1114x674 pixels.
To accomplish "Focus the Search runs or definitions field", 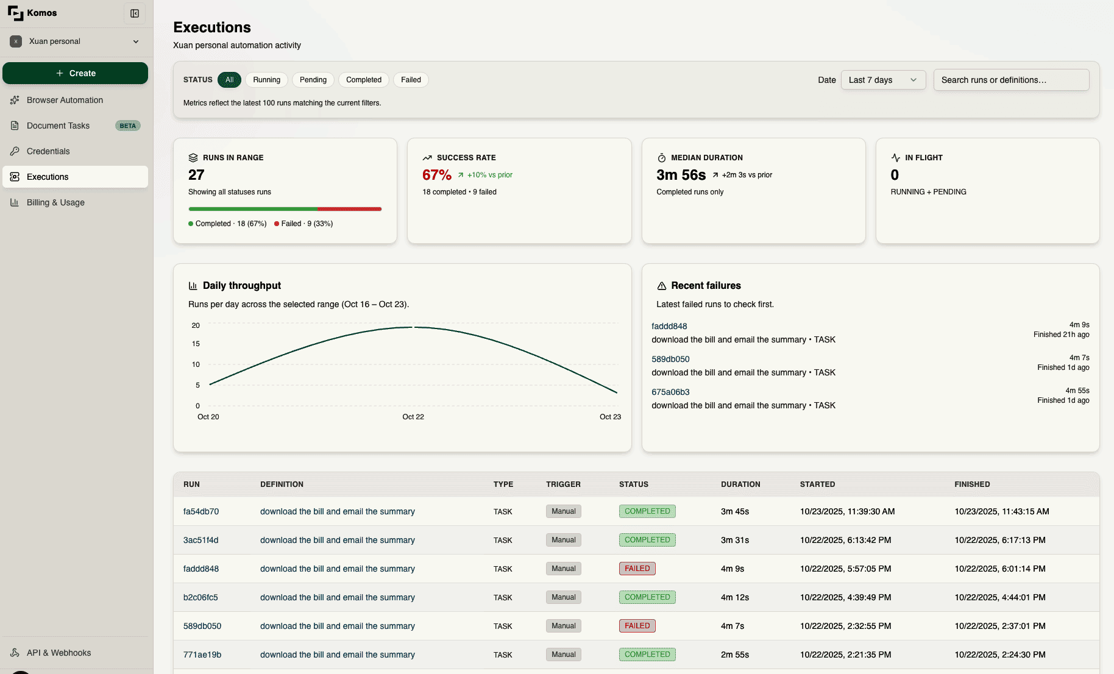I will (1010, 80).
